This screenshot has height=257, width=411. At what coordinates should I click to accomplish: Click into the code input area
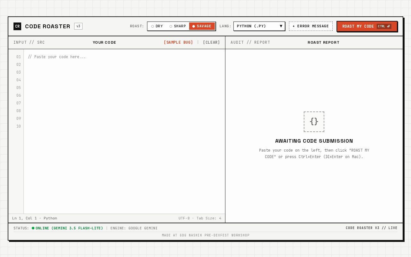coord(124,131)
